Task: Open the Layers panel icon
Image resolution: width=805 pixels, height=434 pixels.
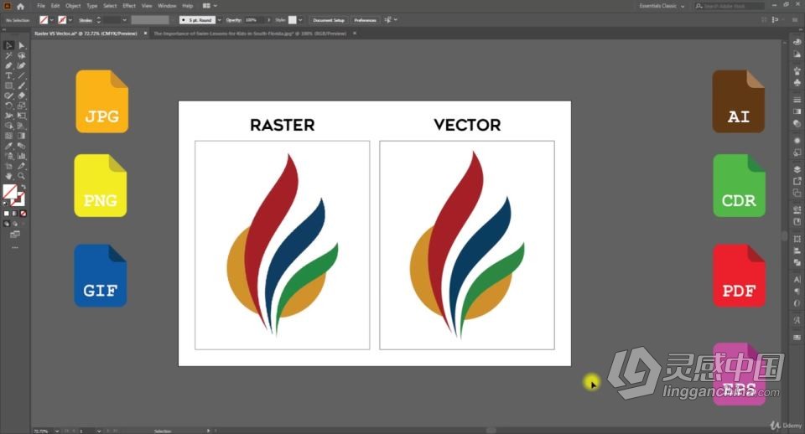Action: pos(797,168)
